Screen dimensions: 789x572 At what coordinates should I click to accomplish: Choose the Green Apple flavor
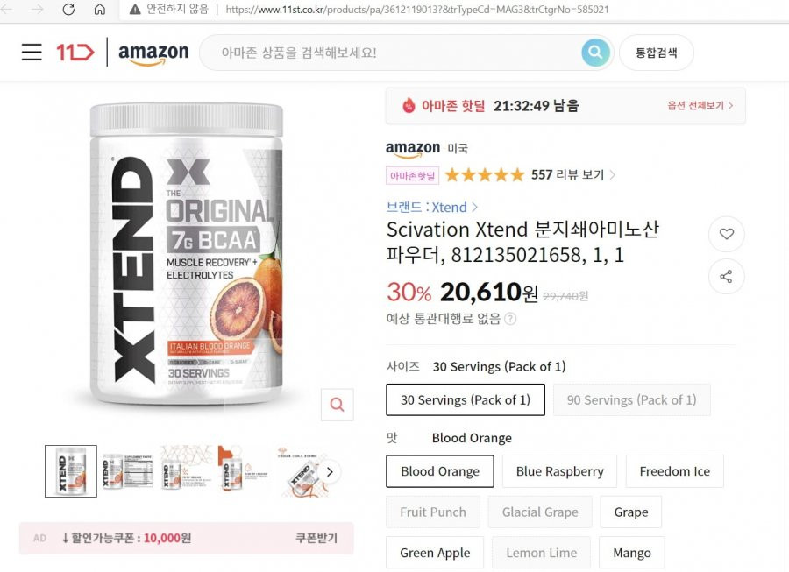435,553
